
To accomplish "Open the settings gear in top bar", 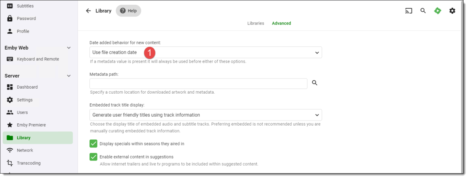I will pos(452,11).
